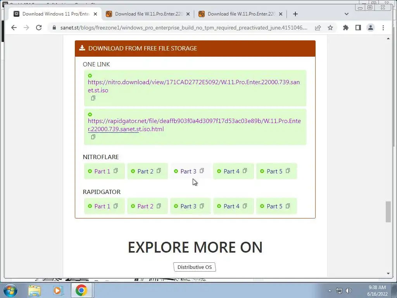Switch to third Download file W.11.Pro.Enter tab

coord(240,14)
